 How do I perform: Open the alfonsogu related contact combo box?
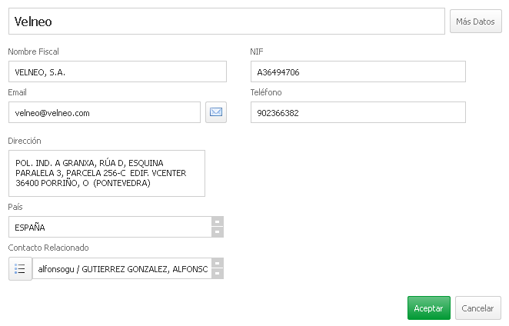[122, 268]
